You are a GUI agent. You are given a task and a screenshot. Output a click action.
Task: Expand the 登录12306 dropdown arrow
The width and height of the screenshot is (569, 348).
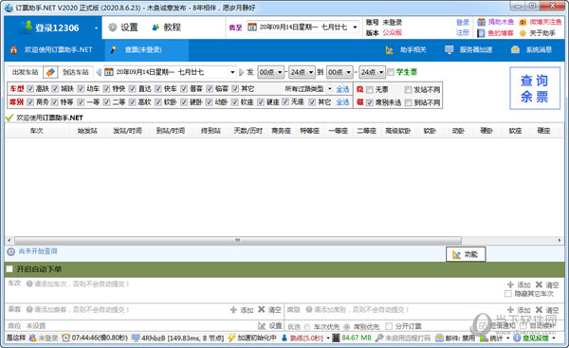(x=96, y=27)
